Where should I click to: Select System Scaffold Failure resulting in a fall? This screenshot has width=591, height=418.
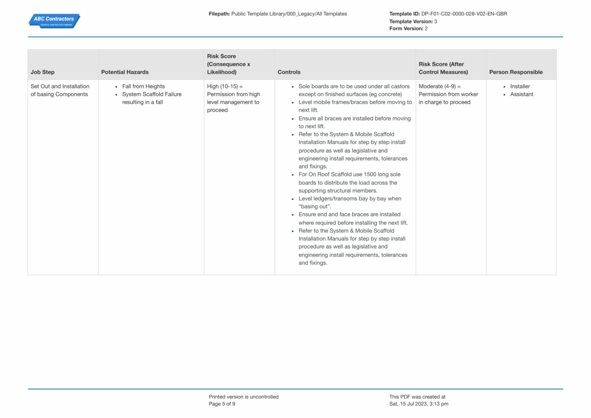pos(152,98)
